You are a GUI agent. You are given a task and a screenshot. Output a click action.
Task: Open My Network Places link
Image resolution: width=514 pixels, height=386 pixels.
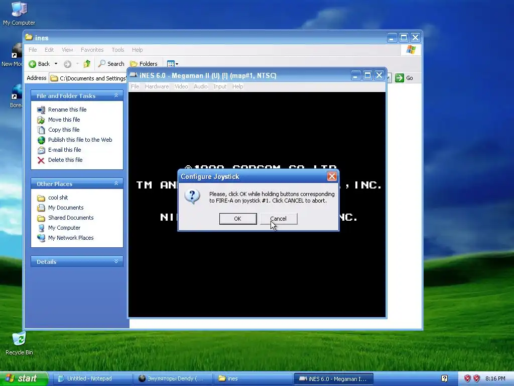[x=71, y=238]
